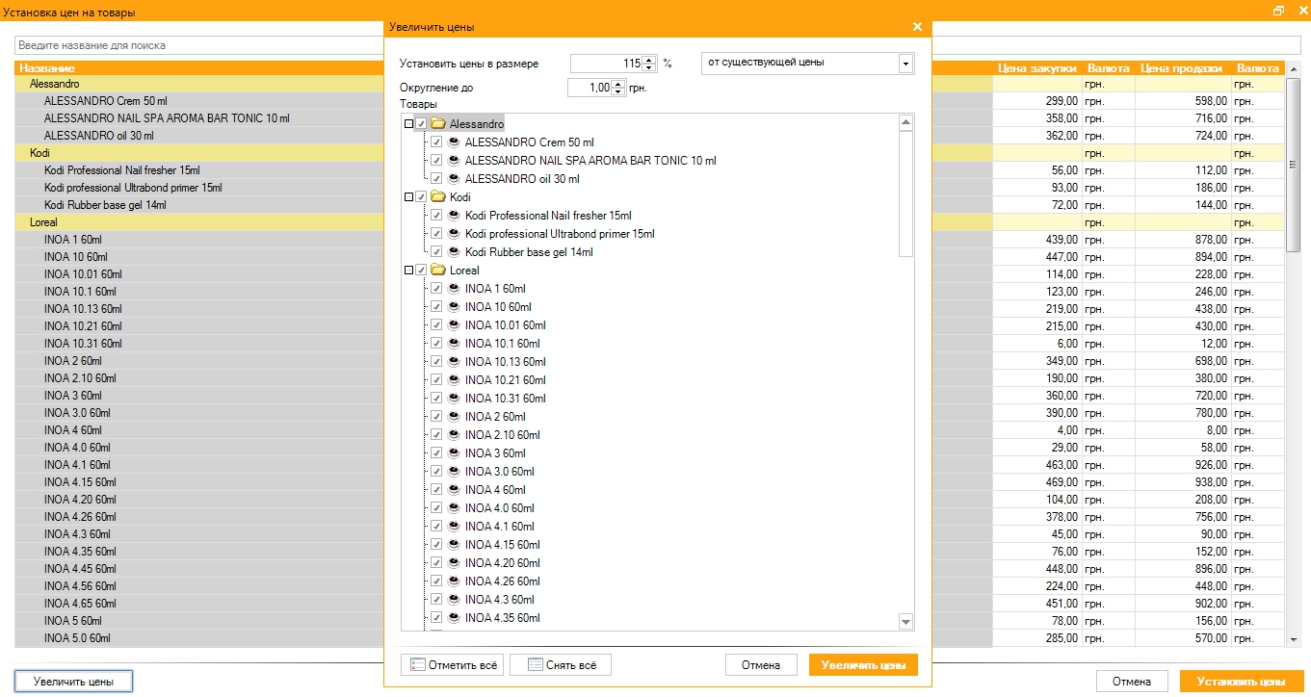Viewport: 1311px width, 697px height.
Task: Open the 'от существующей цены' dropdown
Action: coord(905,64)
